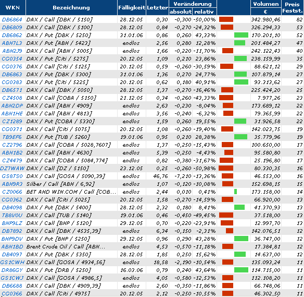304x297 pixels.
Task: Sort by the absolut change header
Action: (181, 11)
